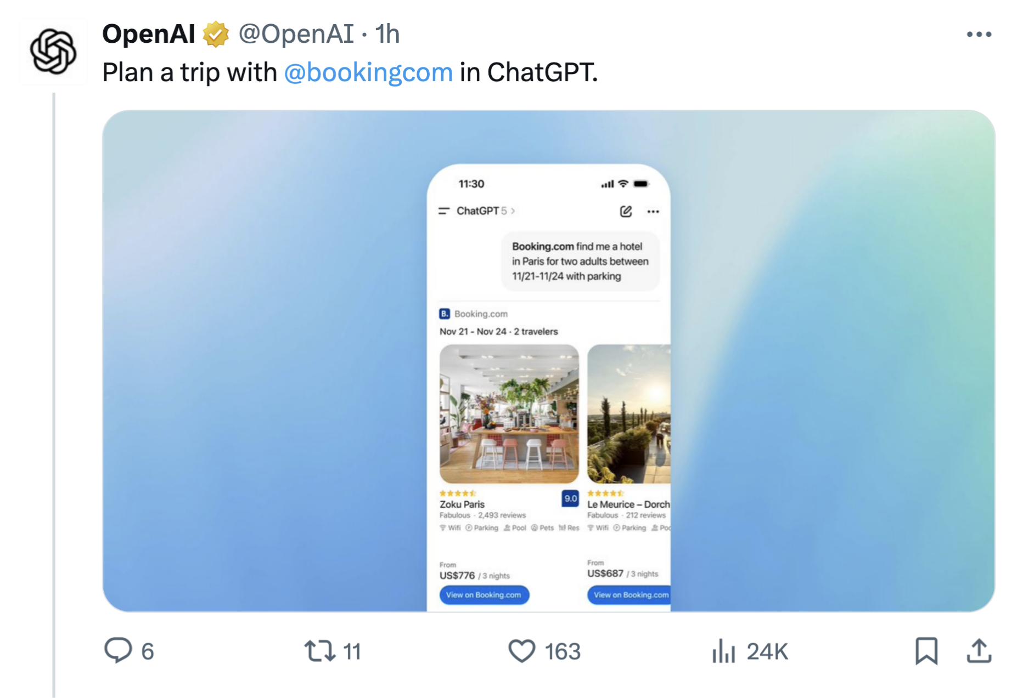Open the tweet's three-dot more menu
Screen dimensions: 1023x698
point(979,35)
